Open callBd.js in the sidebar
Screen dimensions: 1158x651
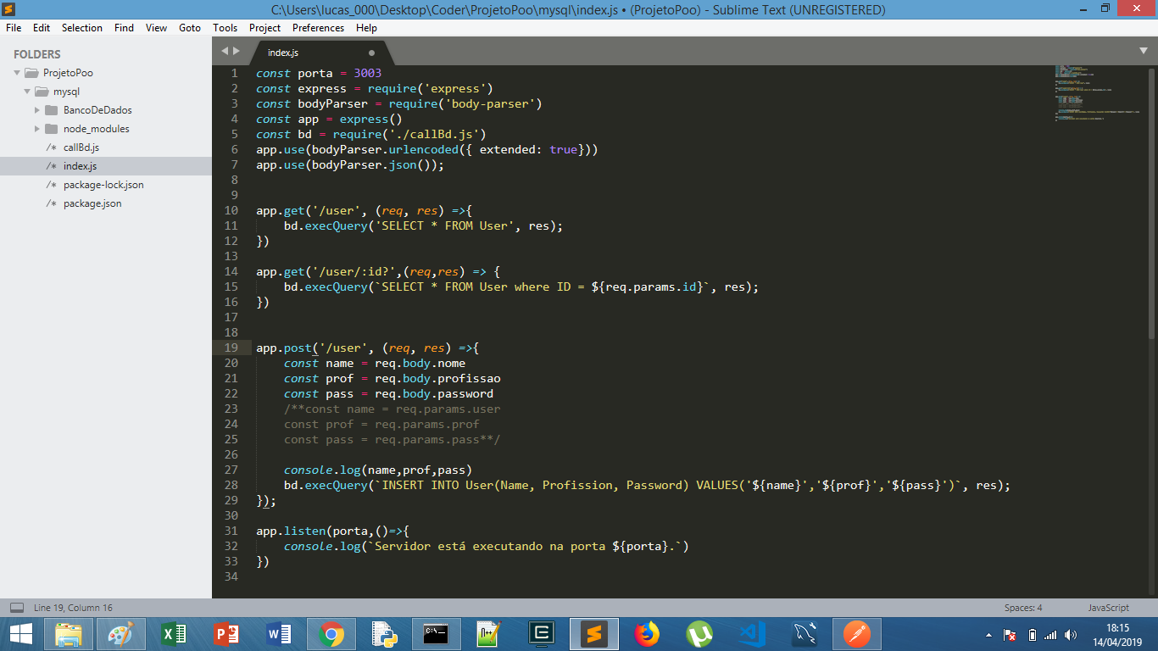click(81, 147)
